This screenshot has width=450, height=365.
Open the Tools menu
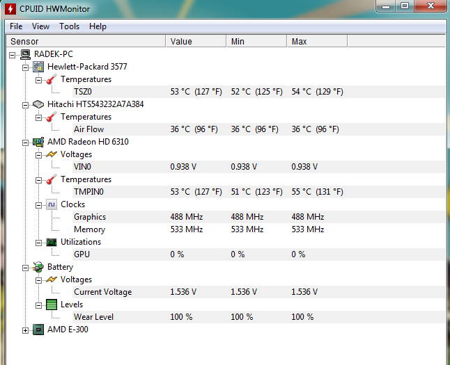69,26
